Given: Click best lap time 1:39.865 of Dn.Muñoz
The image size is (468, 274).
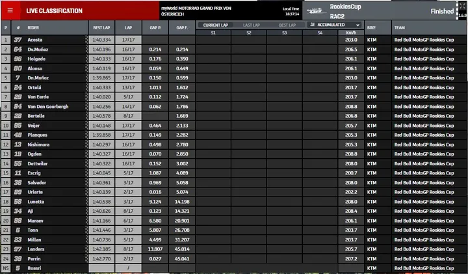Looking at the screenshot, I should click(x=101, y=77).
